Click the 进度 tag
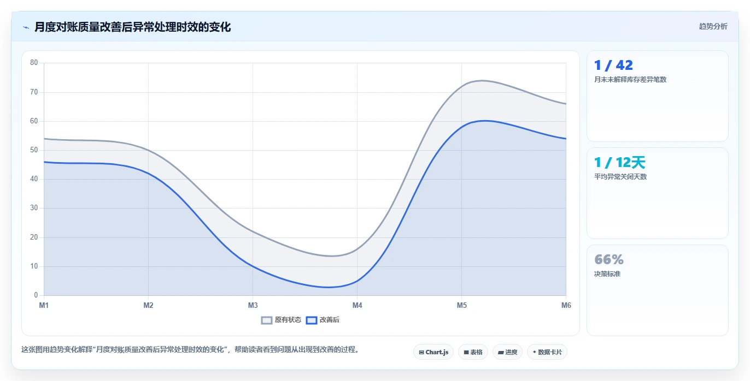This screenshot has width=750, height=381. click(507, 352)
